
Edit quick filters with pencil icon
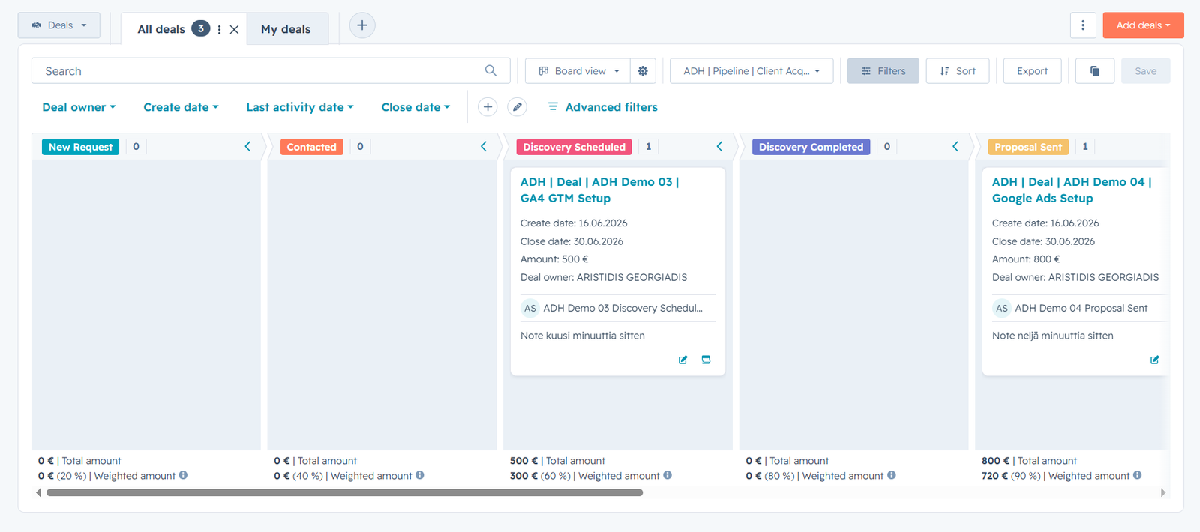[517, 107]
